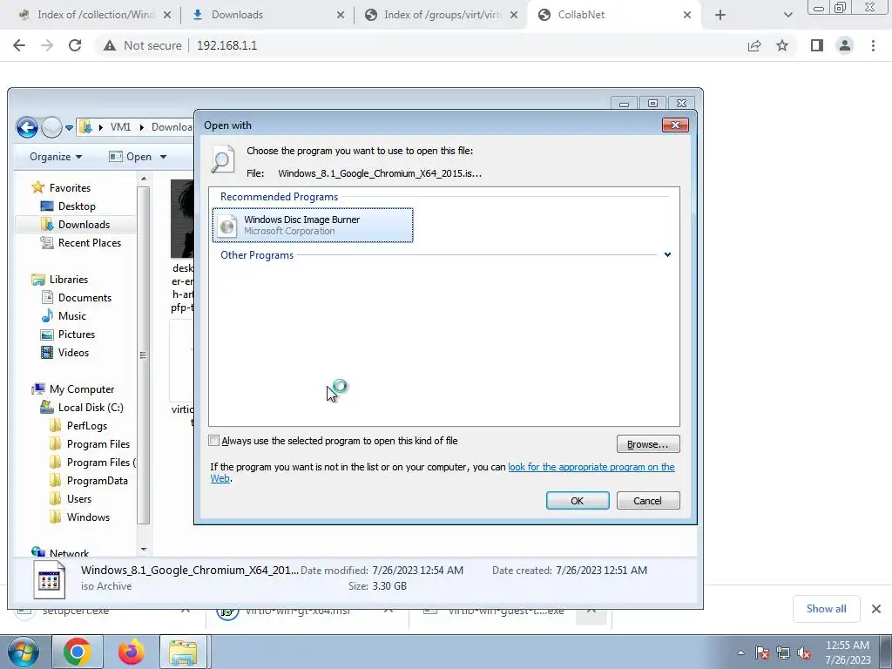Click Show all downloads button

pos(826,609)
